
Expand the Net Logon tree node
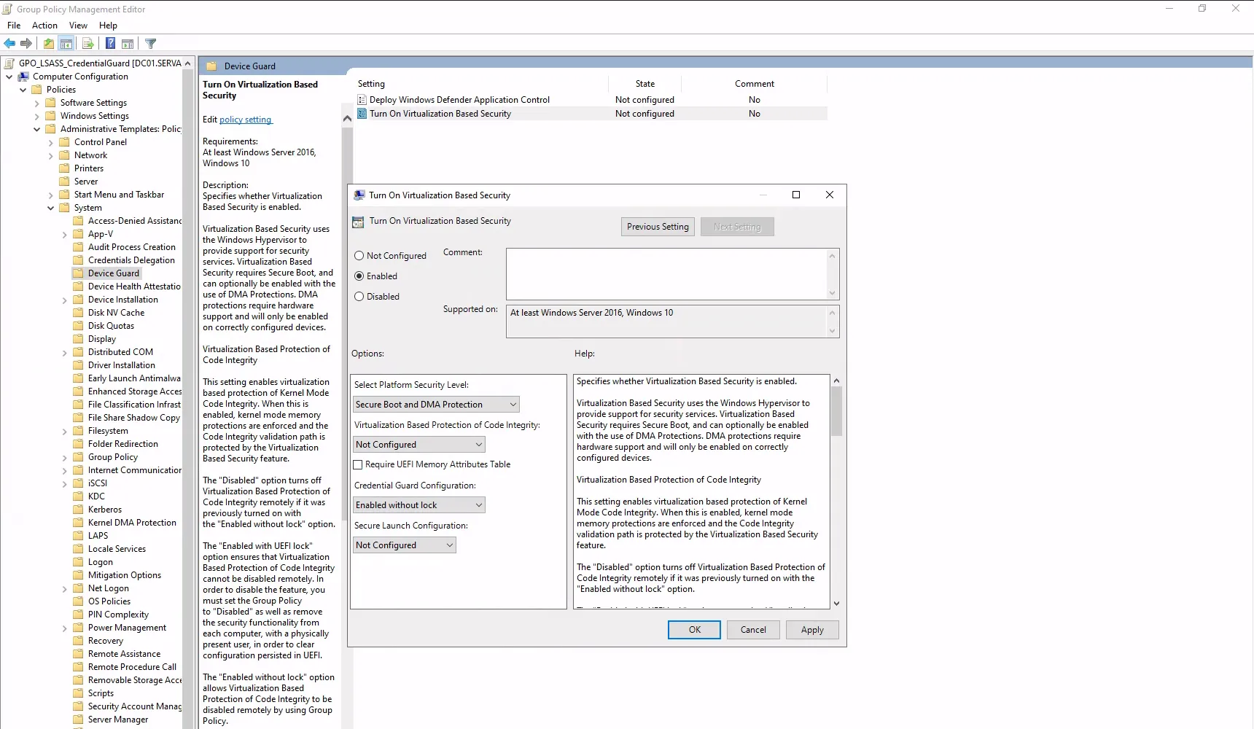coord(65,588)
